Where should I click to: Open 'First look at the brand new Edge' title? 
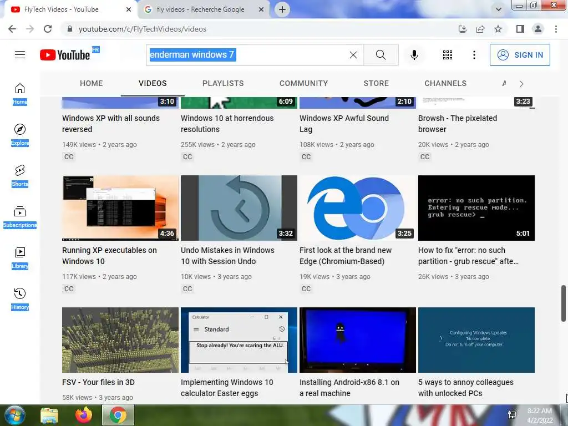click(x=346, y=255)
